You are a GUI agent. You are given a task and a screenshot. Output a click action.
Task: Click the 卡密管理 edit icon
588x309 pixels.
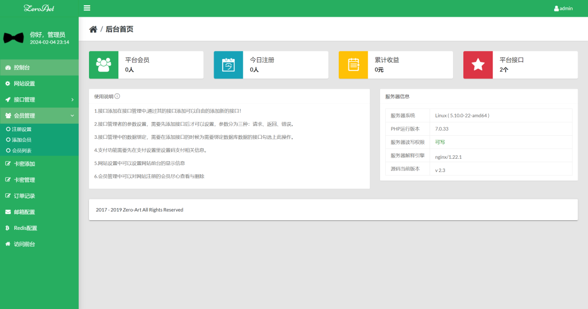point(8,180)
